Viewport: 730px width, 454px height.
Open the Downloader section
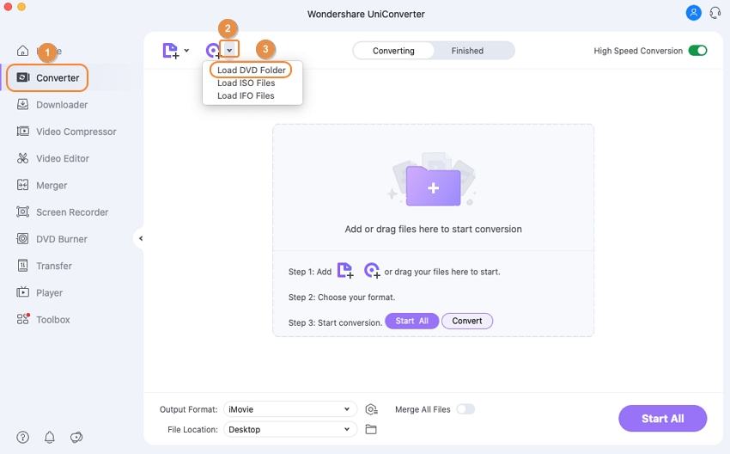point(62,105)
